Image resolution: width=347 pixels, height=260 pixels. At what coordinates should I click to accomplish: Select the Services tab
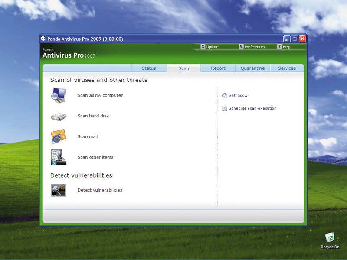point(286,68)
